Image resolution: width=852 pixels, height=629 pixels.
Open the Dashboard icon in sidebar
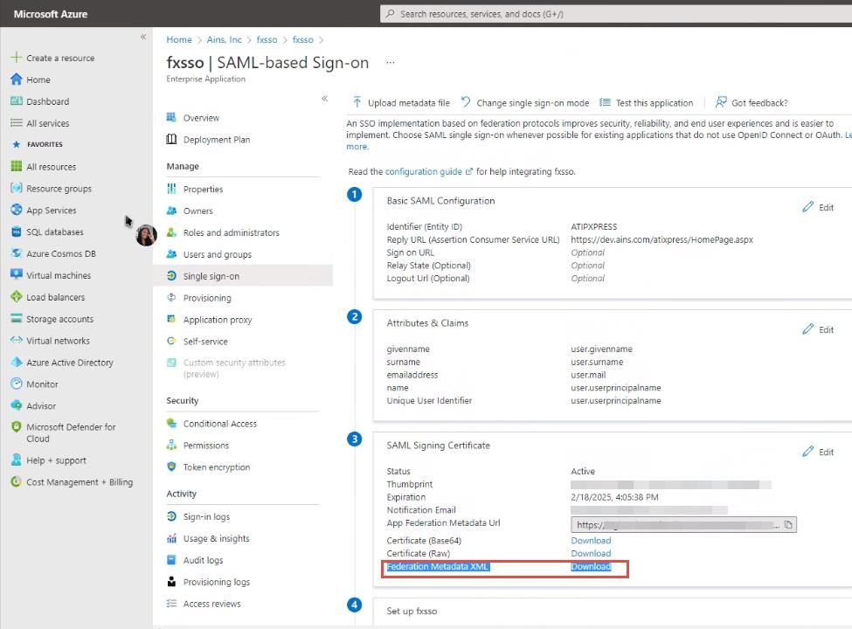[x=17, y=101]
